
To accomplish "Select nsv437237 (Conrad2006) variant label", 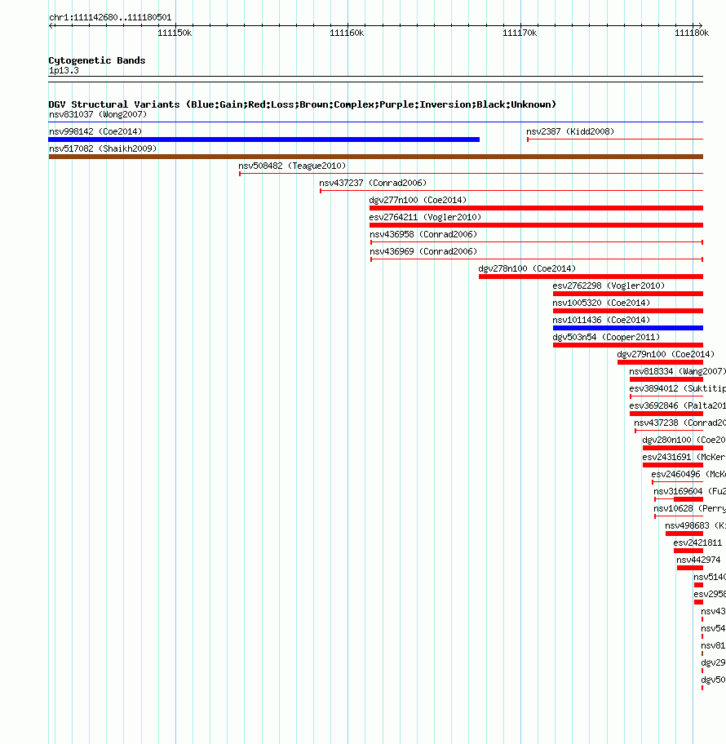I will (x=373, y=183).
